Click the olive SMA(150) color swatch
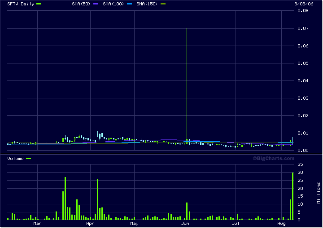This screenshot has height=228, width=323. coord(163,4)
